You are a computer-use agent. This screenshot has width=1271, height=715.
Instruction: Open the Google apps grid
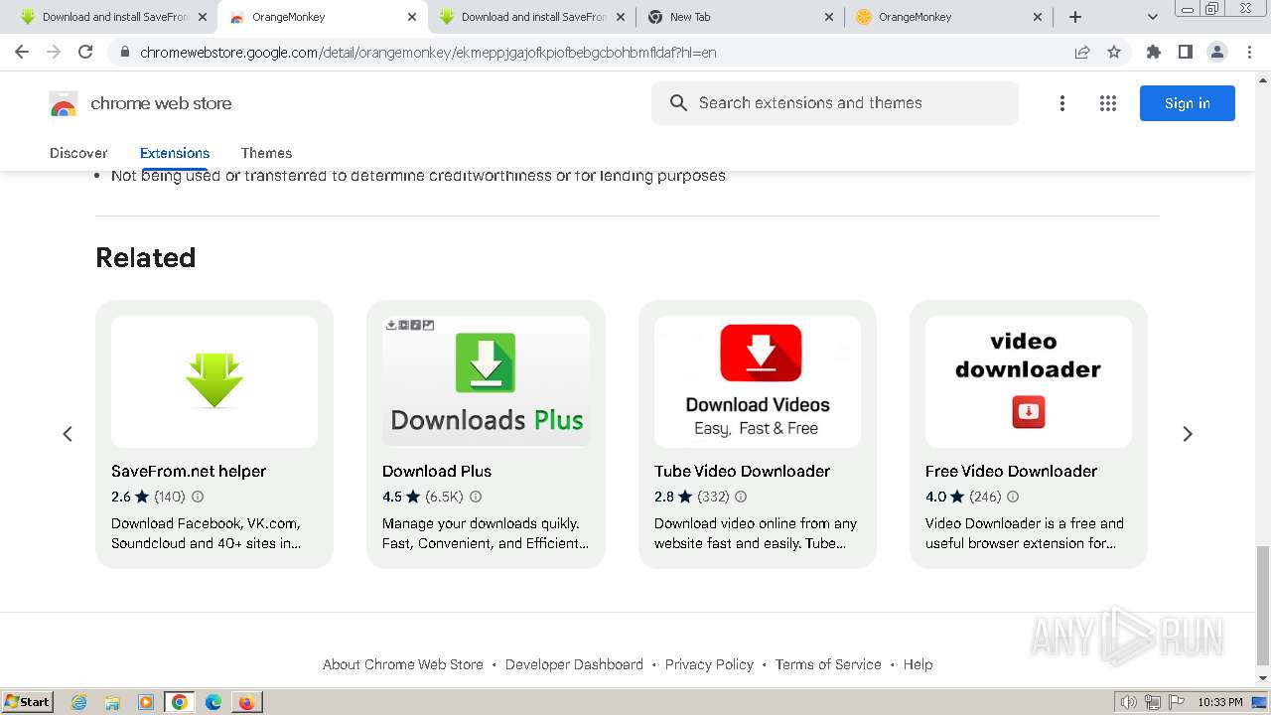[1108, 103]
